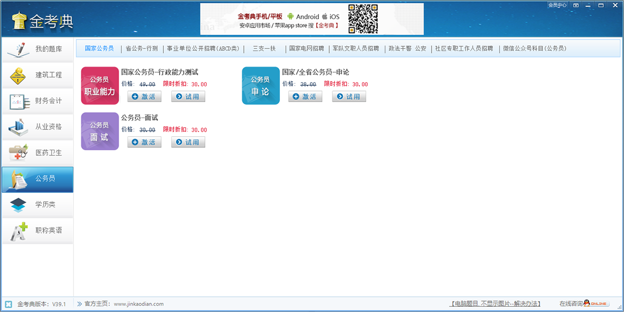Select the 建筑工程 category
The width and height of the screenshot is (624, 312).
[x=37, y=75]
